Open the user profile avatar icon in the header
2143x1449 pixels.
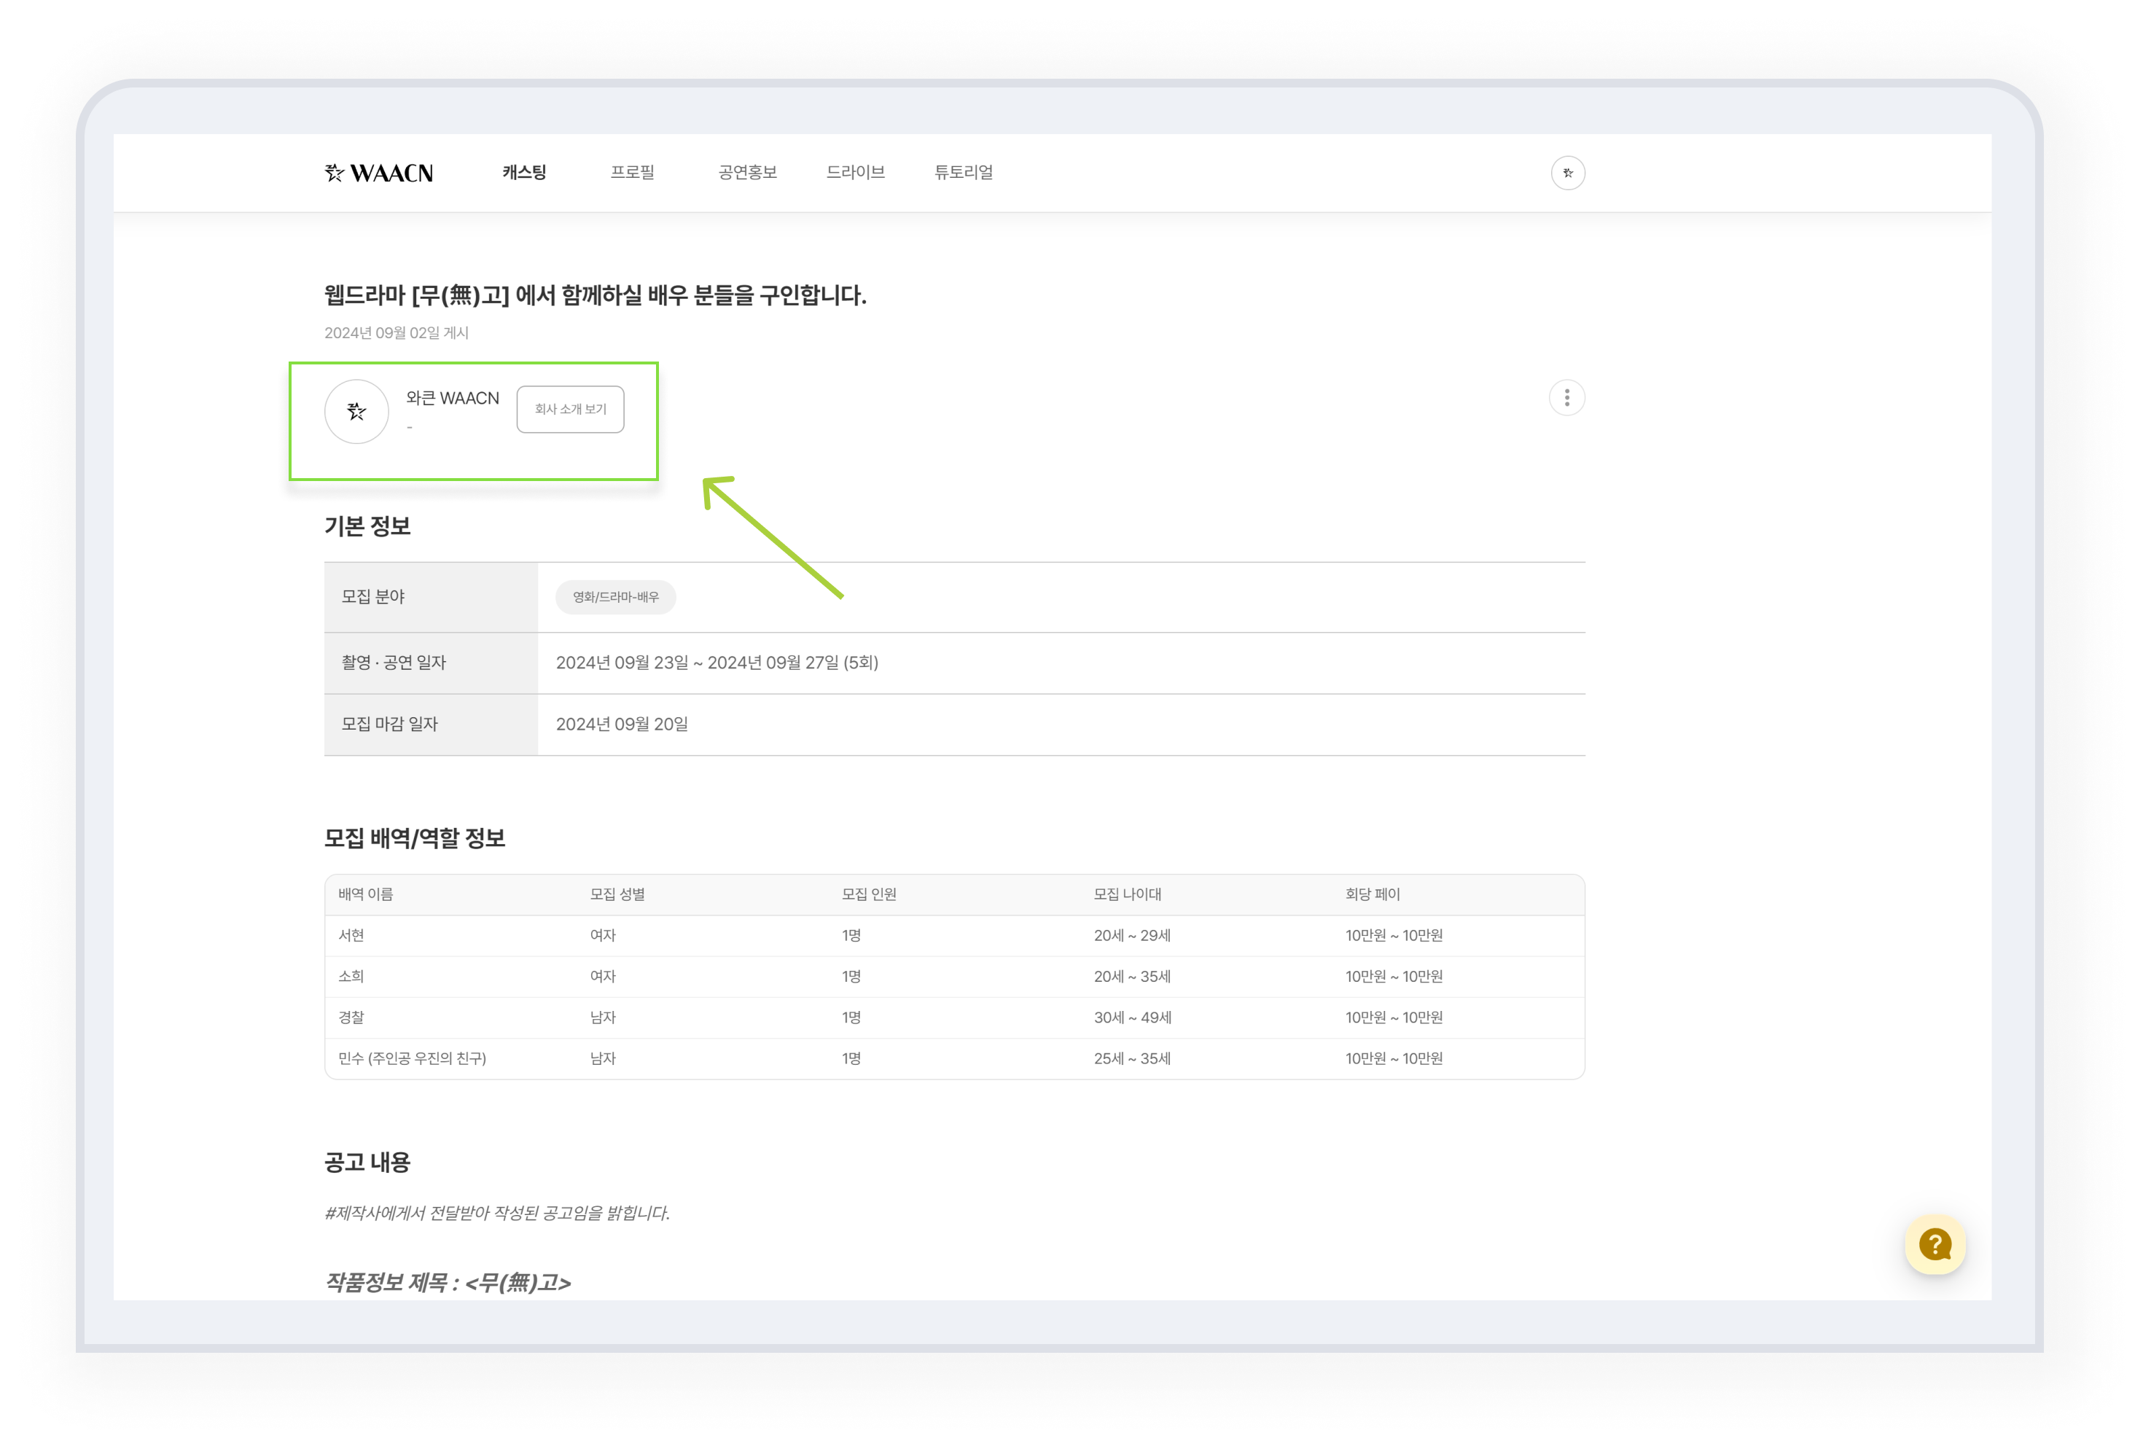1566,173
